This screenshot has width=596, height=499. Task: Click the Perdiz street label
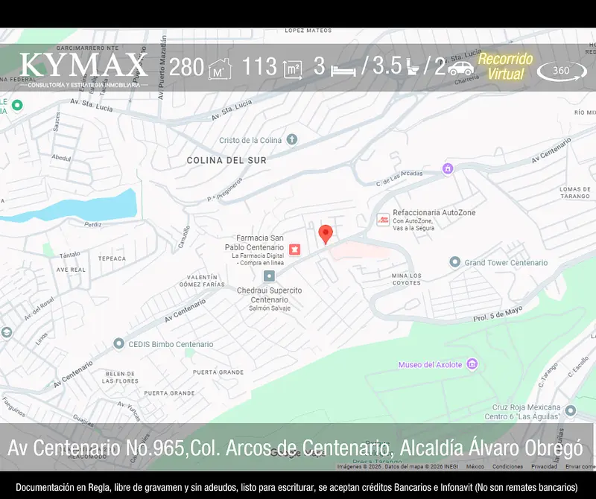point(92,224)
